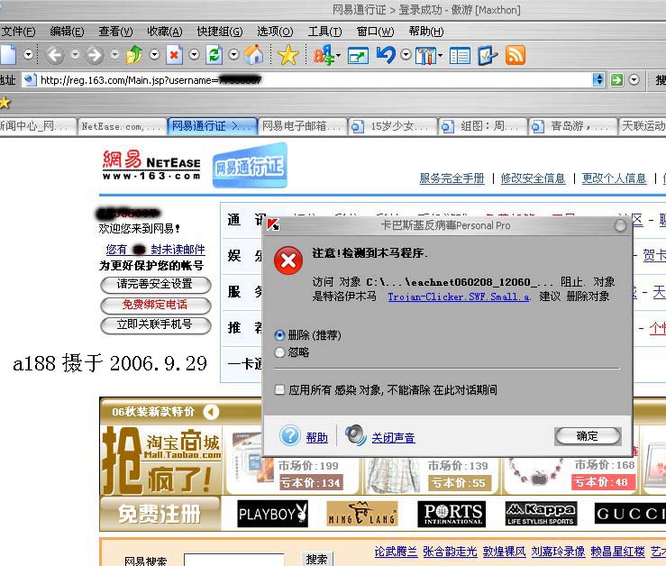
Task: Refresh the page with the green icon
Action: [x=214, y=55]
